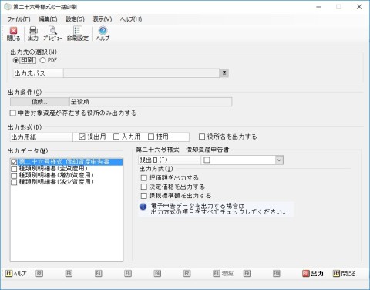
Task: Open the 表示(V) menu
Action: [x=103, y=19]
